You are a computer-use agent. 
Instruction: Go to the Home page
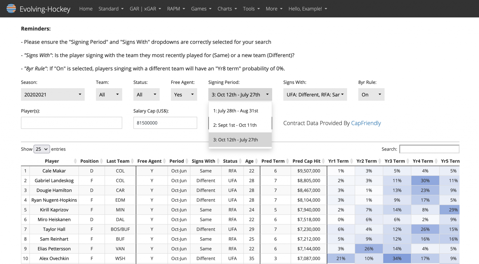[86, 9]
